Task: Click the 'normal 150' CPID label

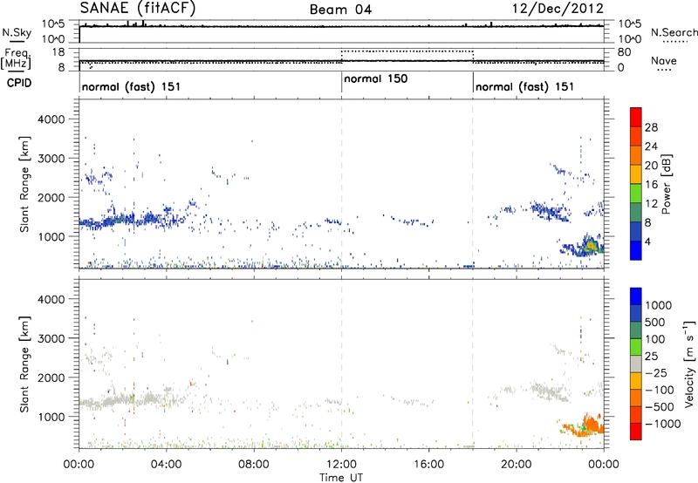Action: (x=376, y=78)
